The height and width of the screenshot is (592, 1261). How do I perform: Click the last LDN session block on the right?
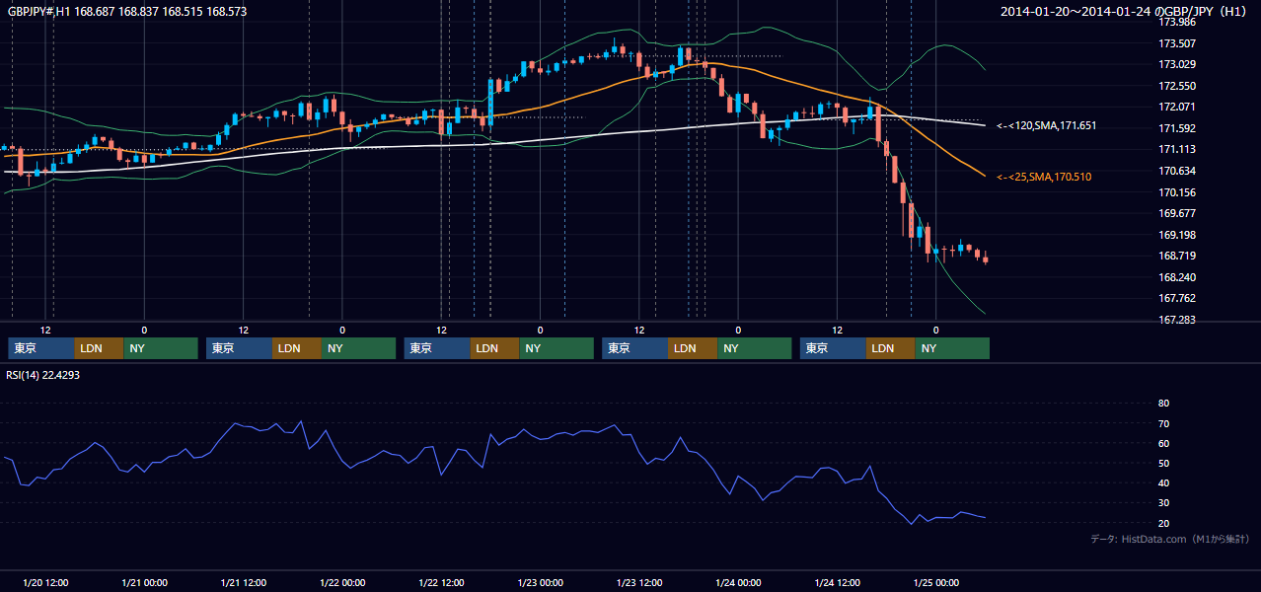[x=891, y=348]
